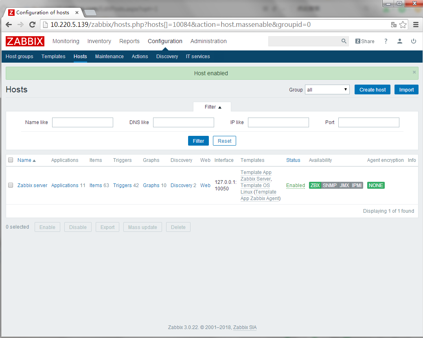The height and width of the screenshot is (338, 423).
Task: Click the Port input field
Action: (x=369, y=122)
